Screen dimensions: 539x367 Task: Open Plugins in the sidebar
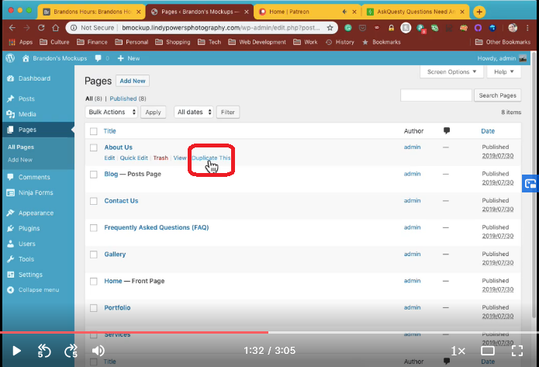(x=29, y=228)
